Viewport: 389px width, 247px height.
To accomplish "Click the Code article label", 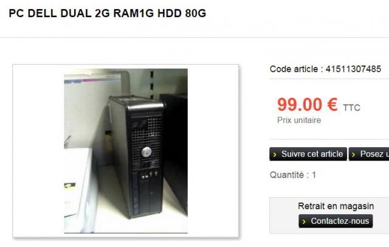I will coord(294,69).
